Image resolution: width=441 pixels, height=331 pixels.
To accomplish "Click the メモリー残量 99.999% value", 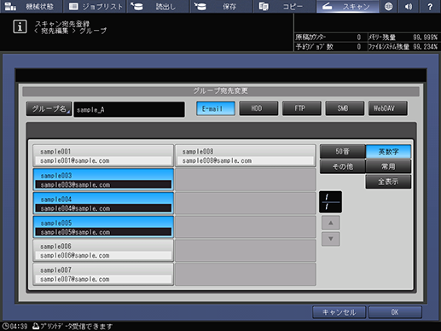I will (x=425, y=38).
